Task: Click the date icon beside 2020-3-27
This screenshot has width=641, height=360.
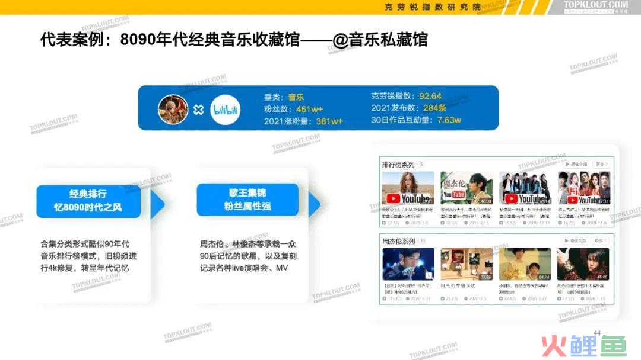Action: pyautogui.click(x=524, y=299)
